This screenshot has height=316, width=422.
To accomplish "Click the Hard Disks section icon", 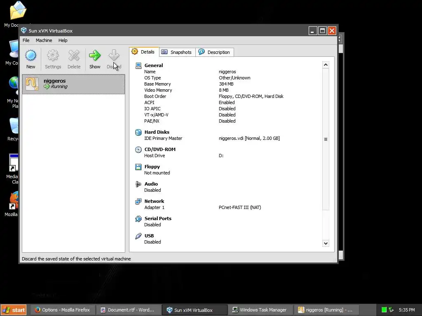I will pos(138,132).
